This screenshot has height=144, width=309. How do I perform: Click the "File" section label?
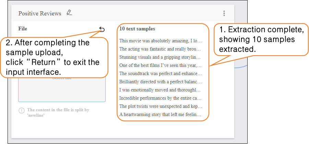(x=23, y=29)
